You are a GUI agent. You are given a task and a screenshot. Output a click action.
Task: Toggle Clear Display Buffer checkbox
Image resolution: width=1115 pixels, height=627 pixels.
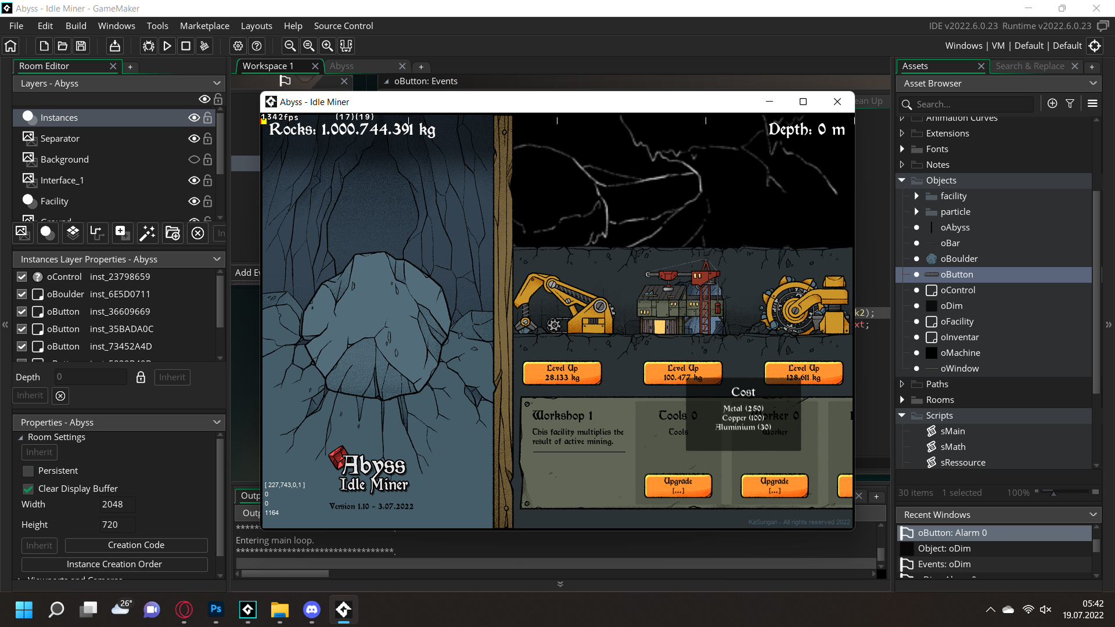tap(28, 487)
